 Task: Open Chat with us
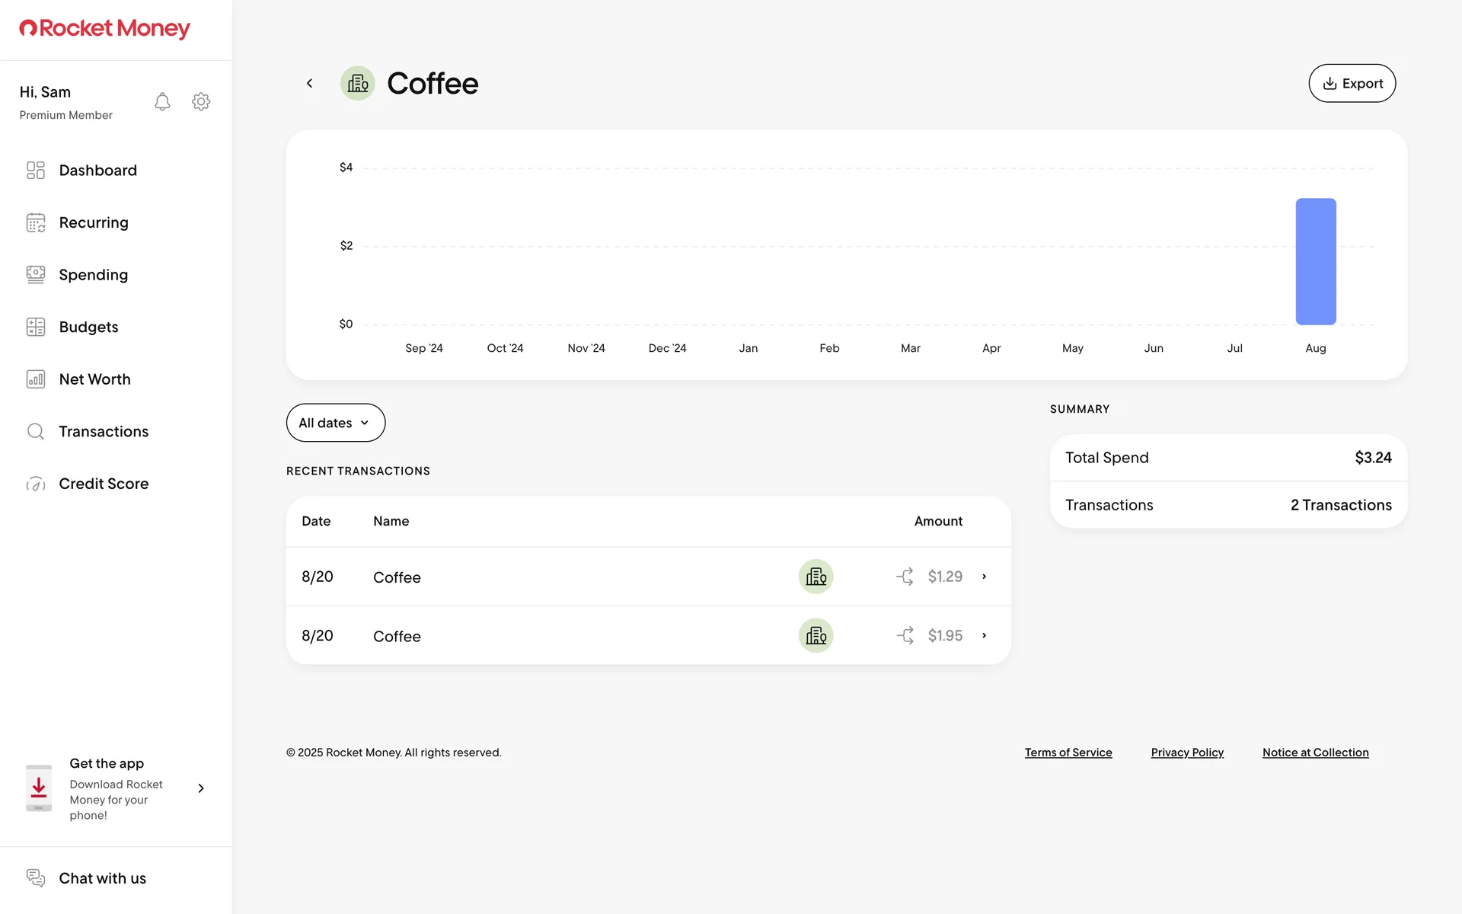(x=102, y=878)
